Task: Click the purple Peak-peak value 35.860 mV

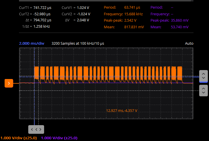Action: point(180,20)
